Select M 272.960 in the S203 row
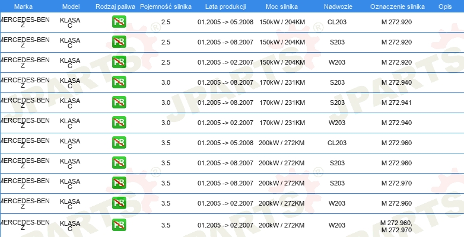 396,163
